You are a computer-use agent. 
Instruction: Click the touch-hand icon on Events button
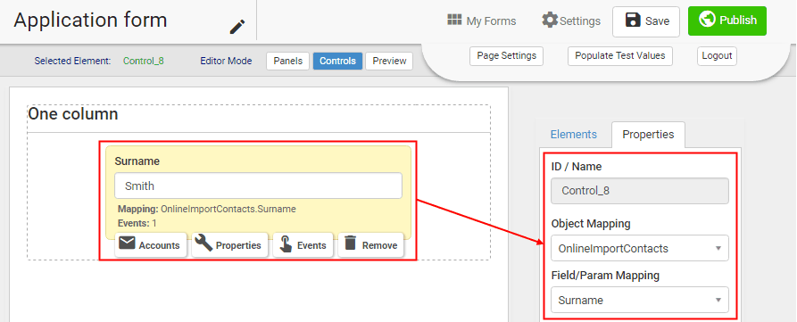(286, 244)
